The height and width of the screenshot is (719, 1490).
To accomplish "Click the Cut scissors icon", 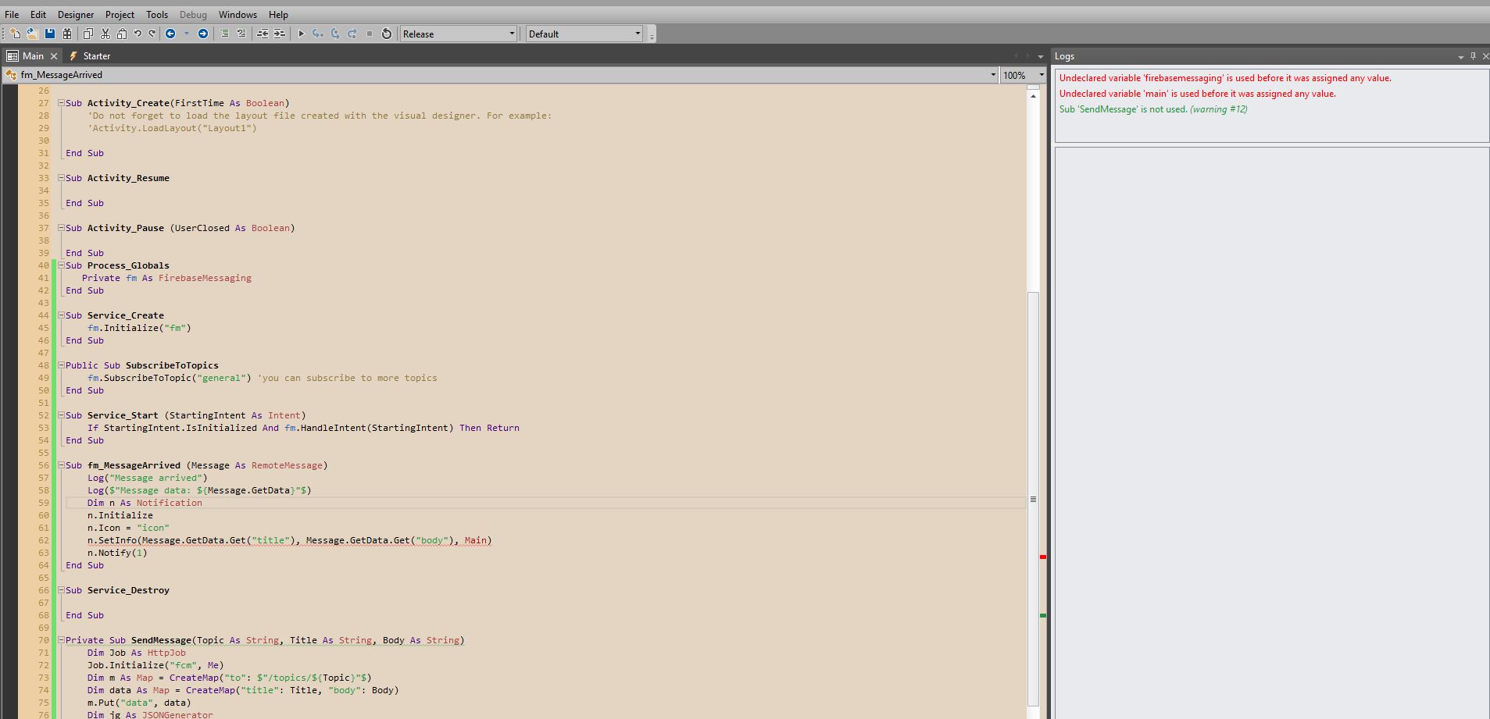I will click(x=105, y=34).
